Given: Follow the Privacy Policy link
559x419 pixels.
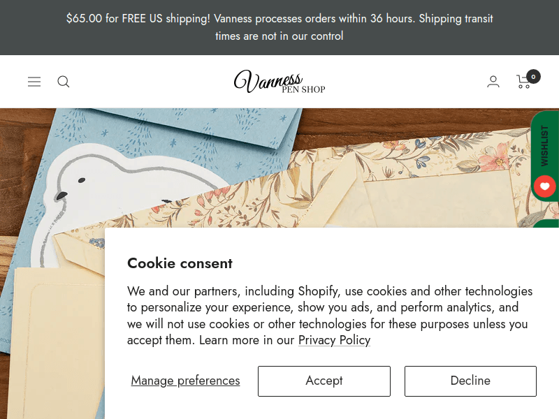Looking at the screenshot, I should pos(335,340).
